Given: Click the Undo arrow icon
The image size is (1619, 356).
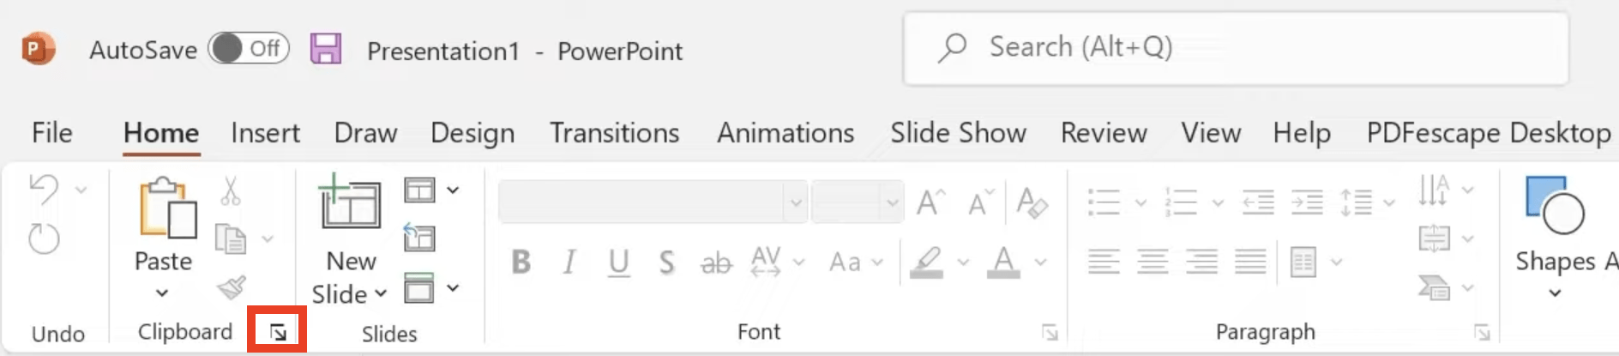Looking at the screenshot, I should 44,190.
